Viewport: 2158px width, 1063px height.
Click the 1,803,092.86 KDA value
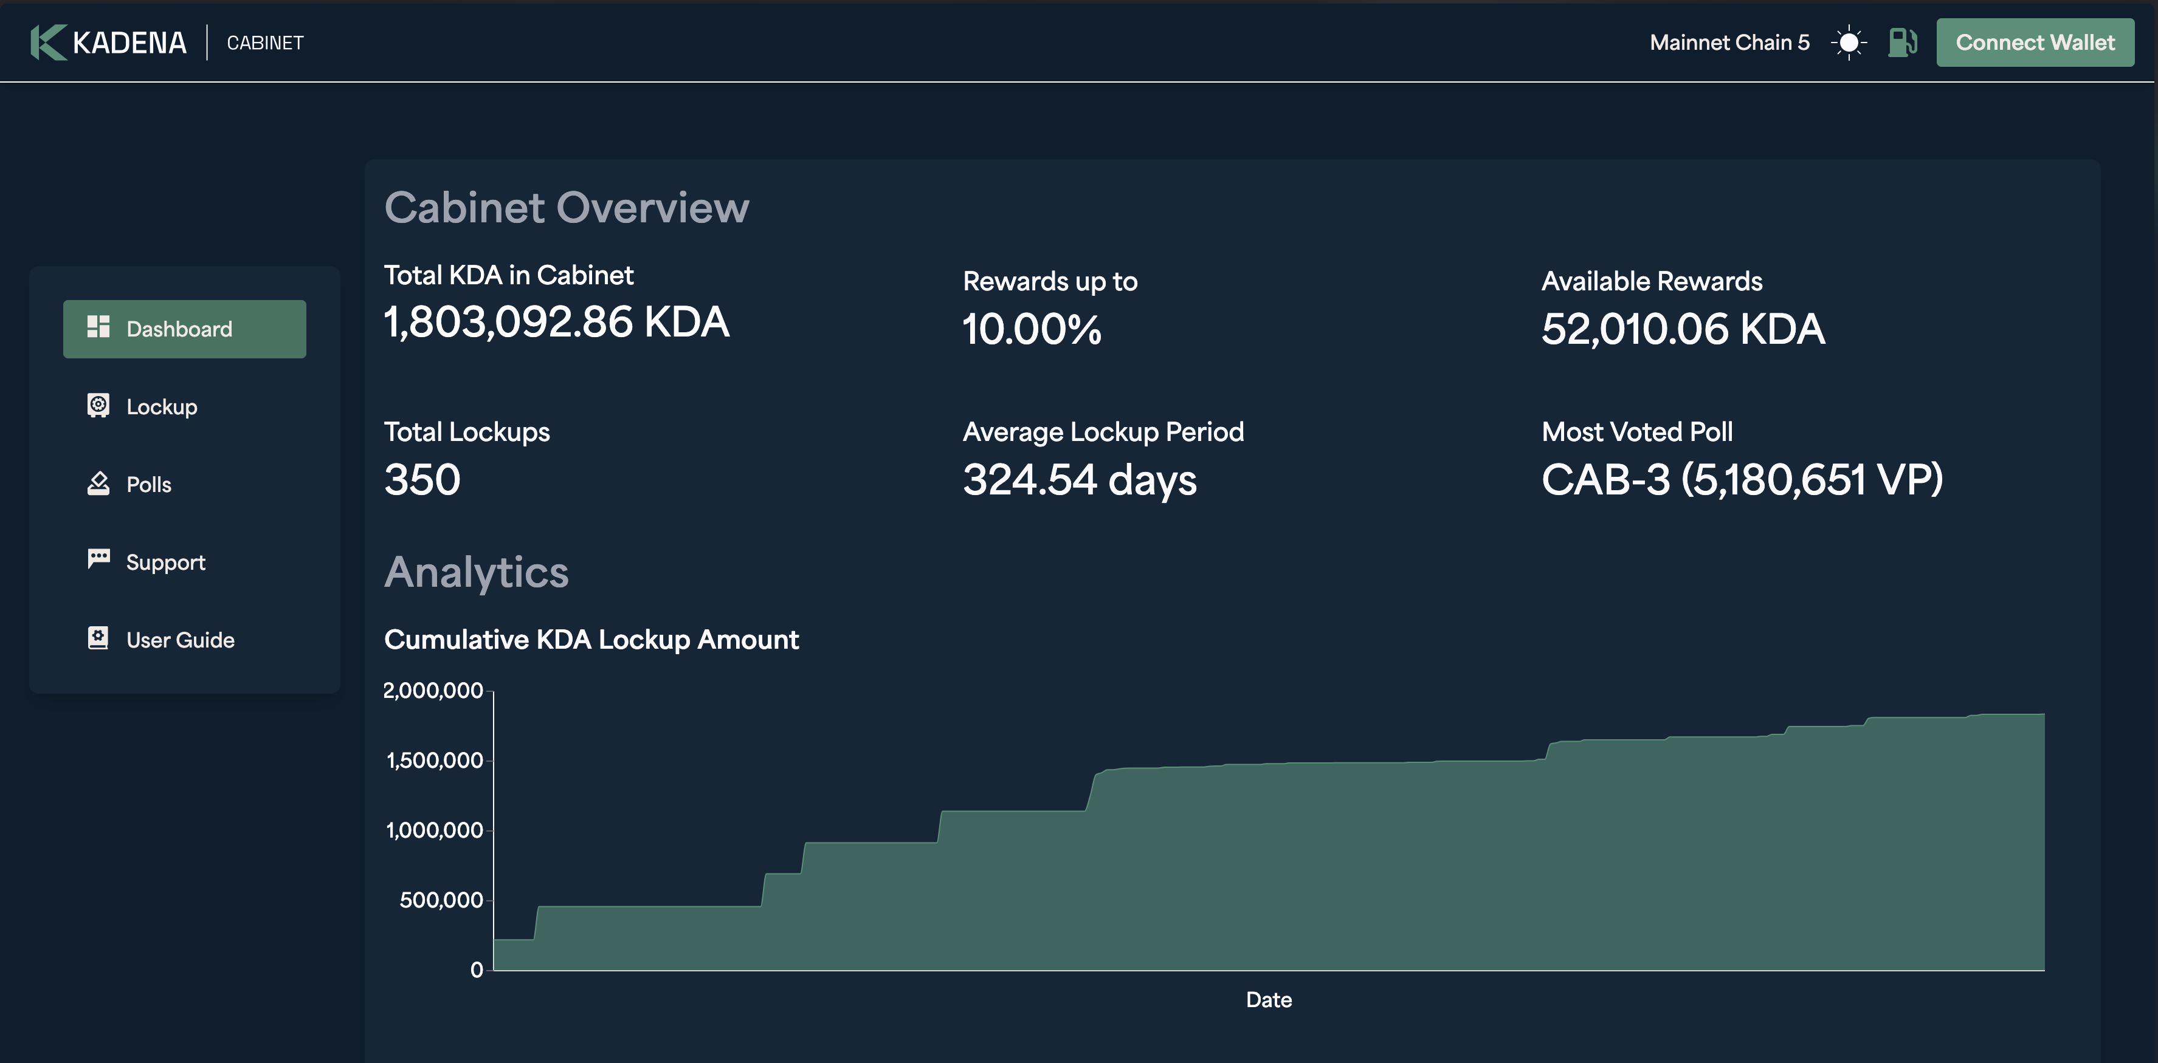click(556, 323)
